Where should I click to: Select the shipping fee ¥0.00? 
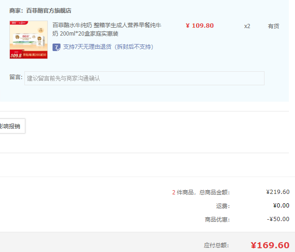[281, 206]
